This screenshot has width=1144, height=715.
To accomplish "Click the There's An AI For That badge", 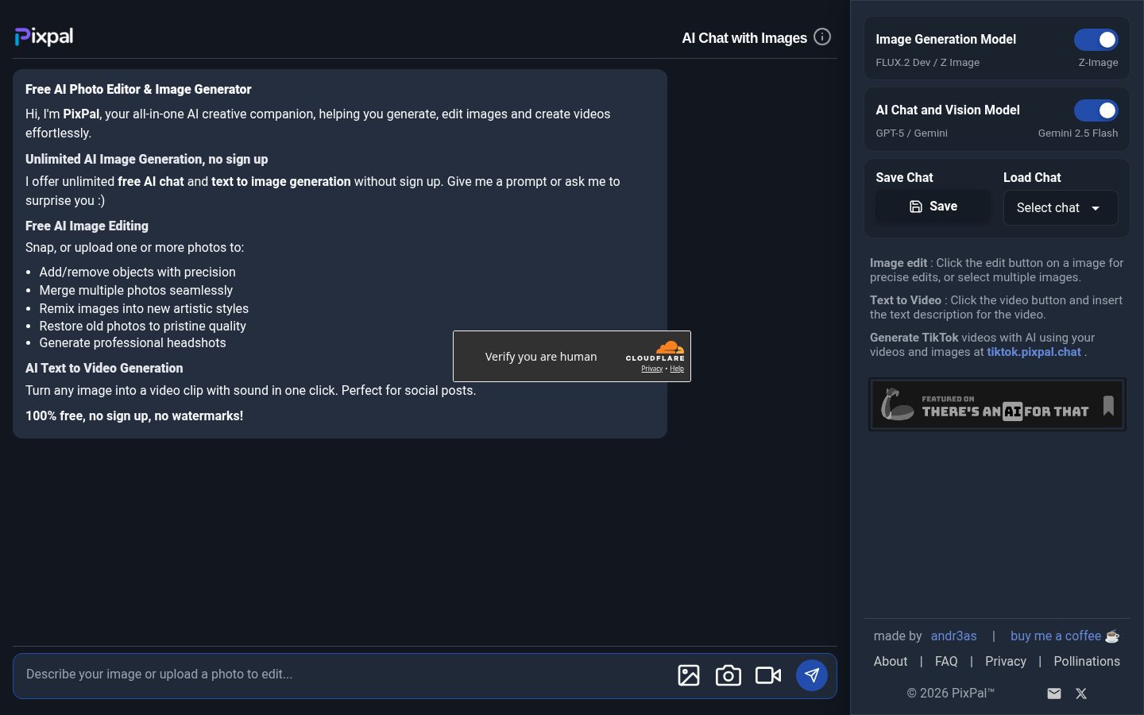I will [997, 404].
